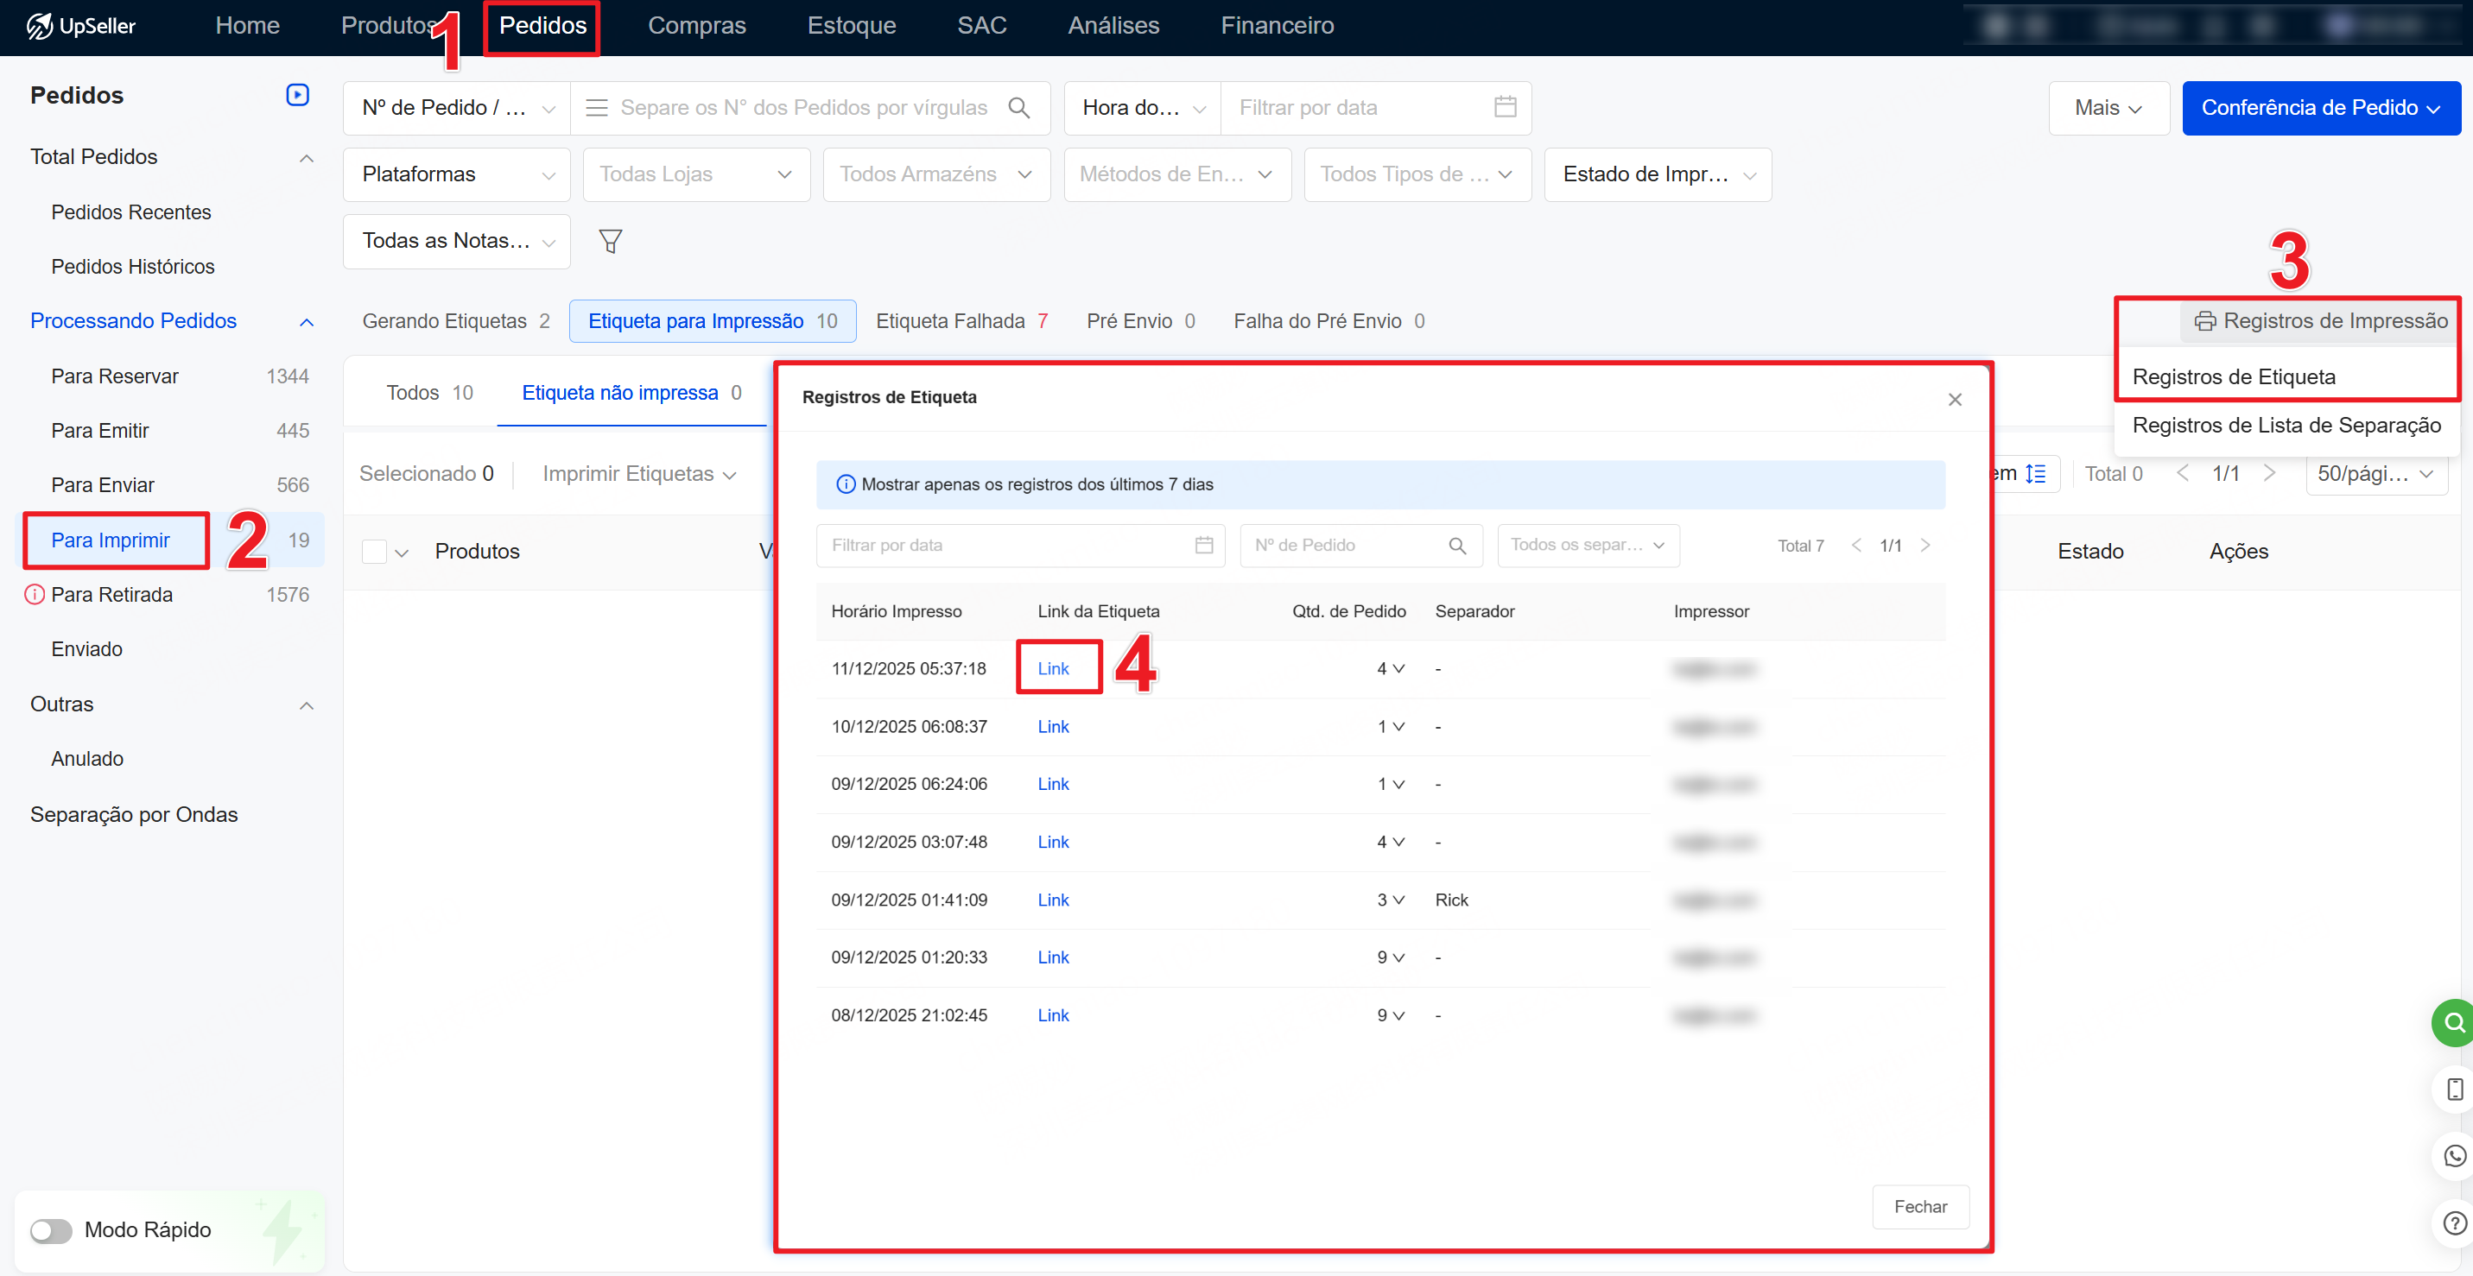Click the sort order icon
Screen dimensions: 2473x1276
pyautogui.click(x=2035, y=474)
